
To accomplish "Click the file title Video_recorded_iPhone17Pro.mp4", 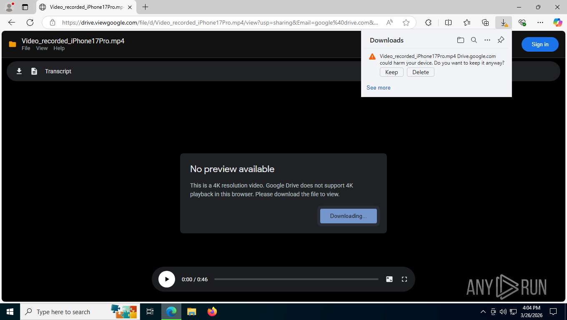I will point(73,41).
